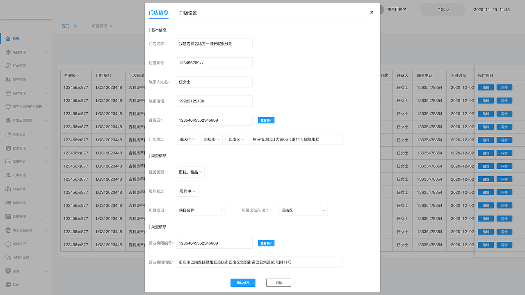525x295 pixels.
Task: Expand the 骑手管理 sidebar chevron
Action: tap(46, 79)
